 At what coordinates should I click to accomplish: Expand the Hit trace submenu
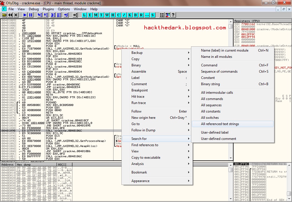pyautogui.click(x=157, y=97)
